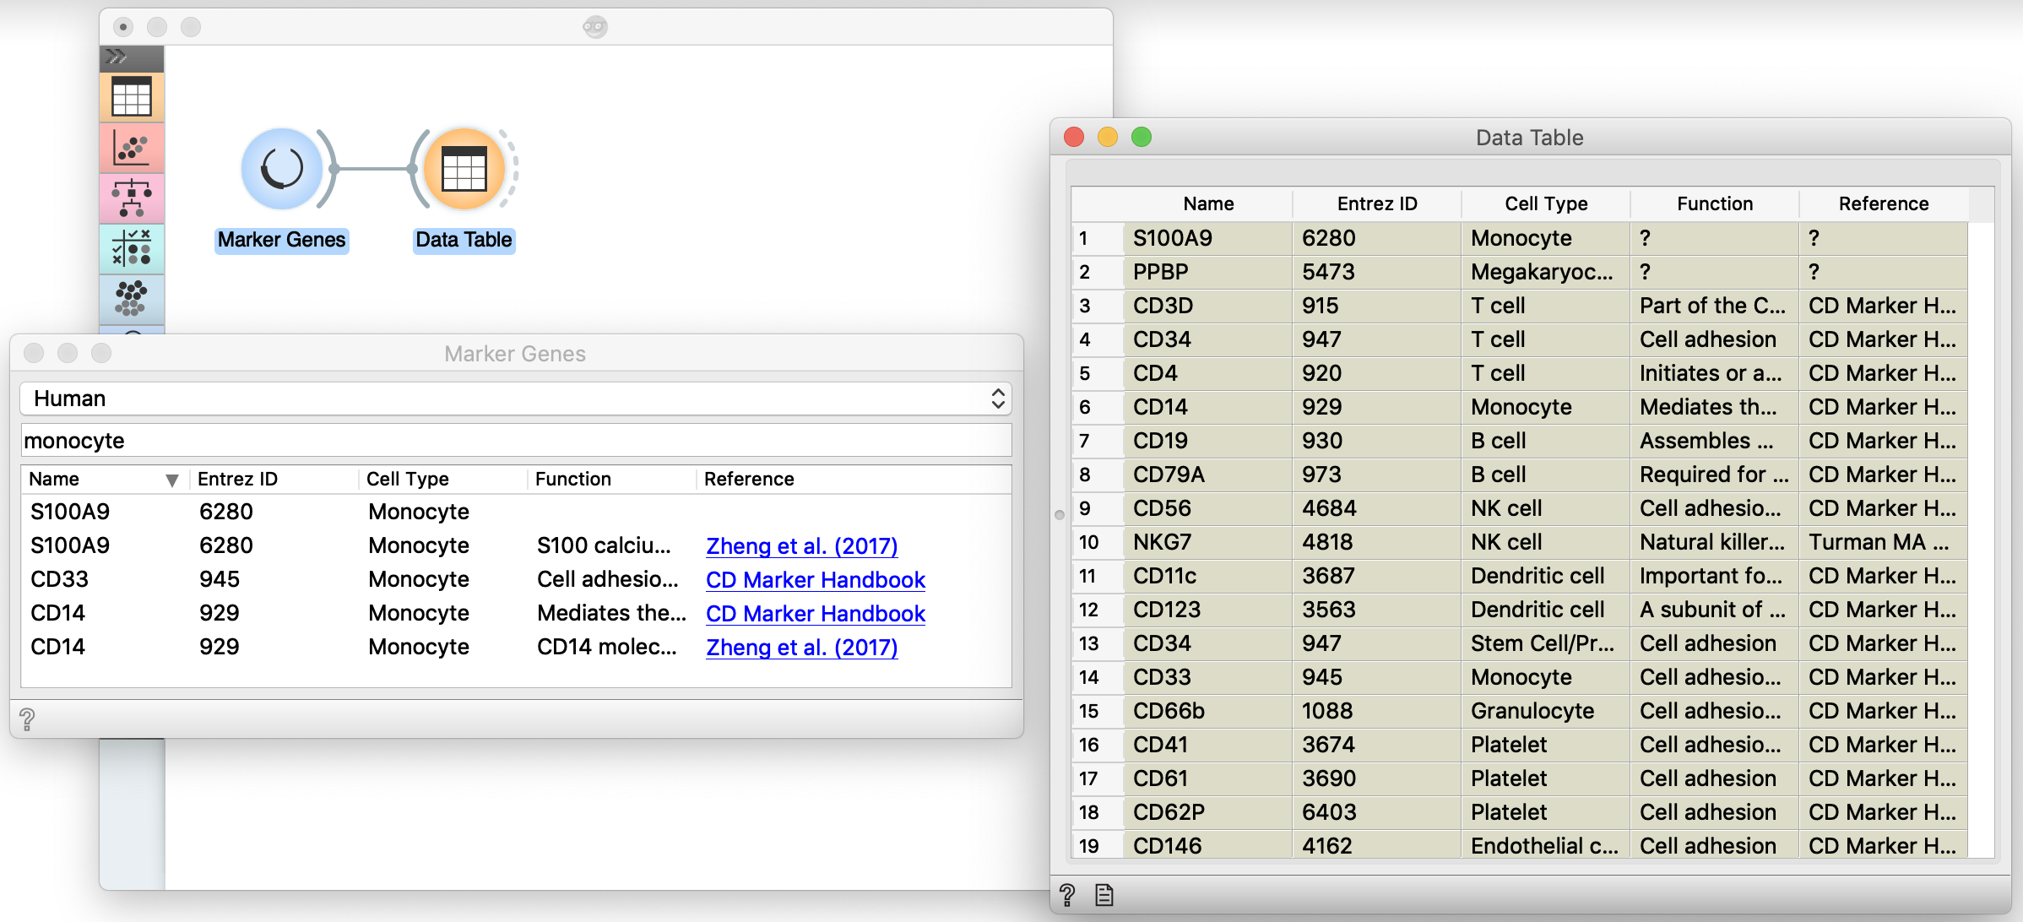Screen dimensions: 2023x922
Task: Open the Zheng et al. (2017) reference link
Action: [x=800, y=546]
